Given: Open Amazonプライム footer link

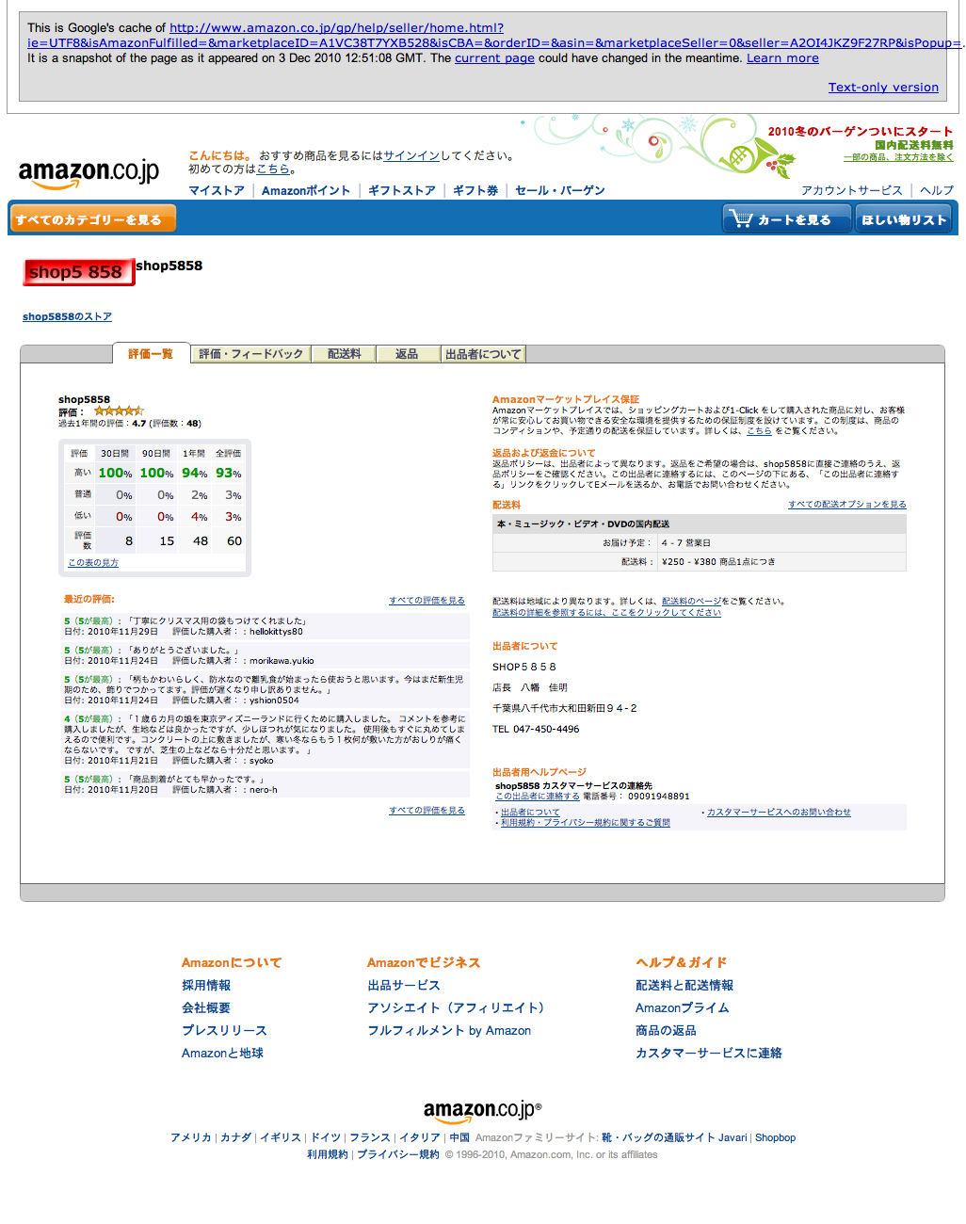Looking at the screenshot, I should click(682, 1007).
